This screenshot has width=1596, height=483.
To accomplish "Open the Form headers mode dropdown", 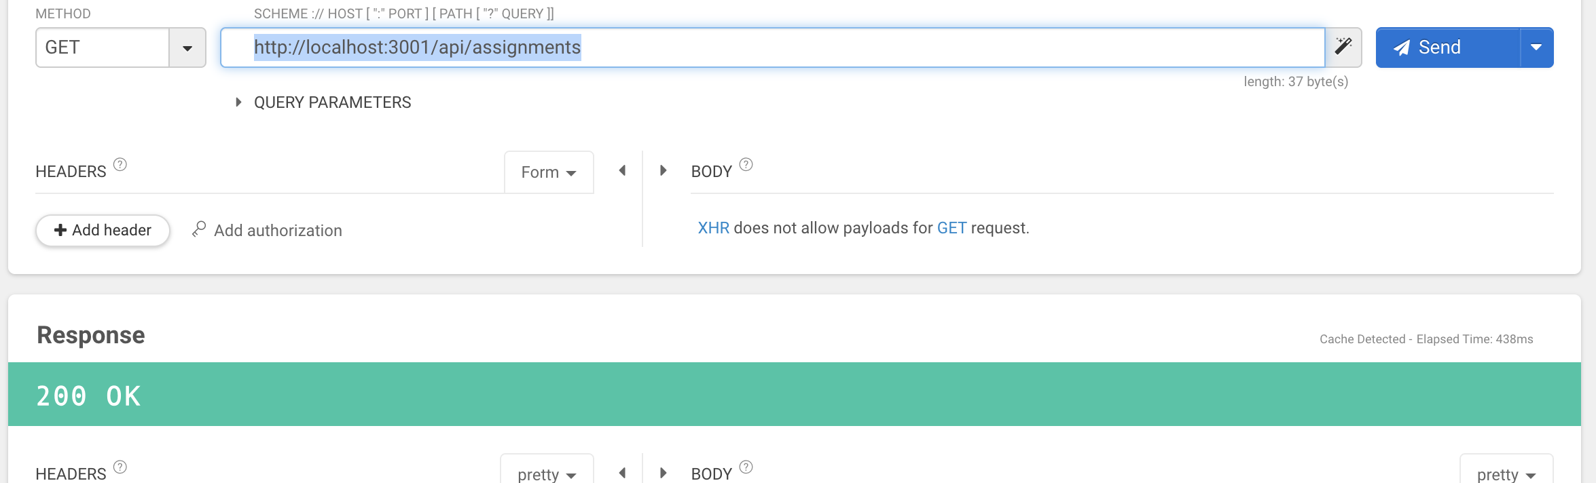I will click(x=549, y=172).
